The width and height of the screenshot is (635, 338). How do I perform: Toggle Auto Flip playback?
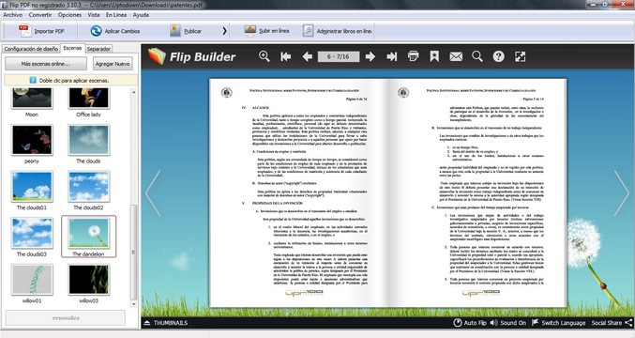click(470, 323)
